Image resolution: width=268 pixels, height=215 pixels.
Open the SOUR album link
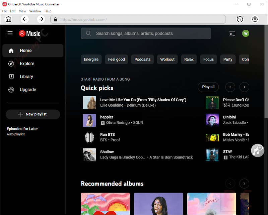[x=138, y=123]
